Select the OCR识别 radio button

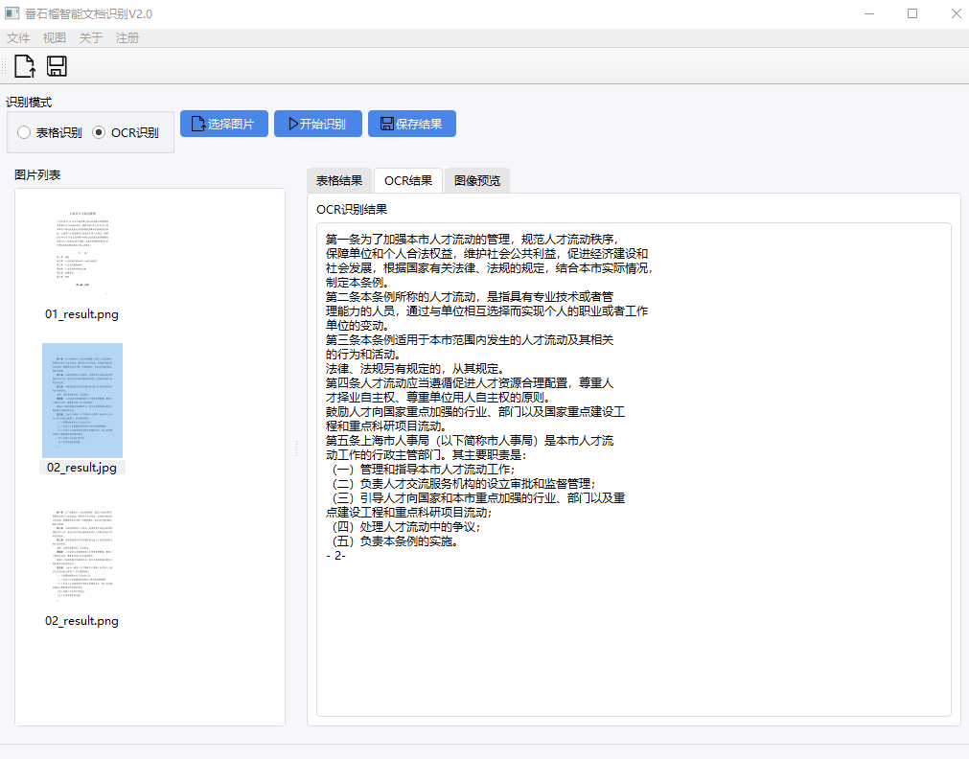click(126, 132)
